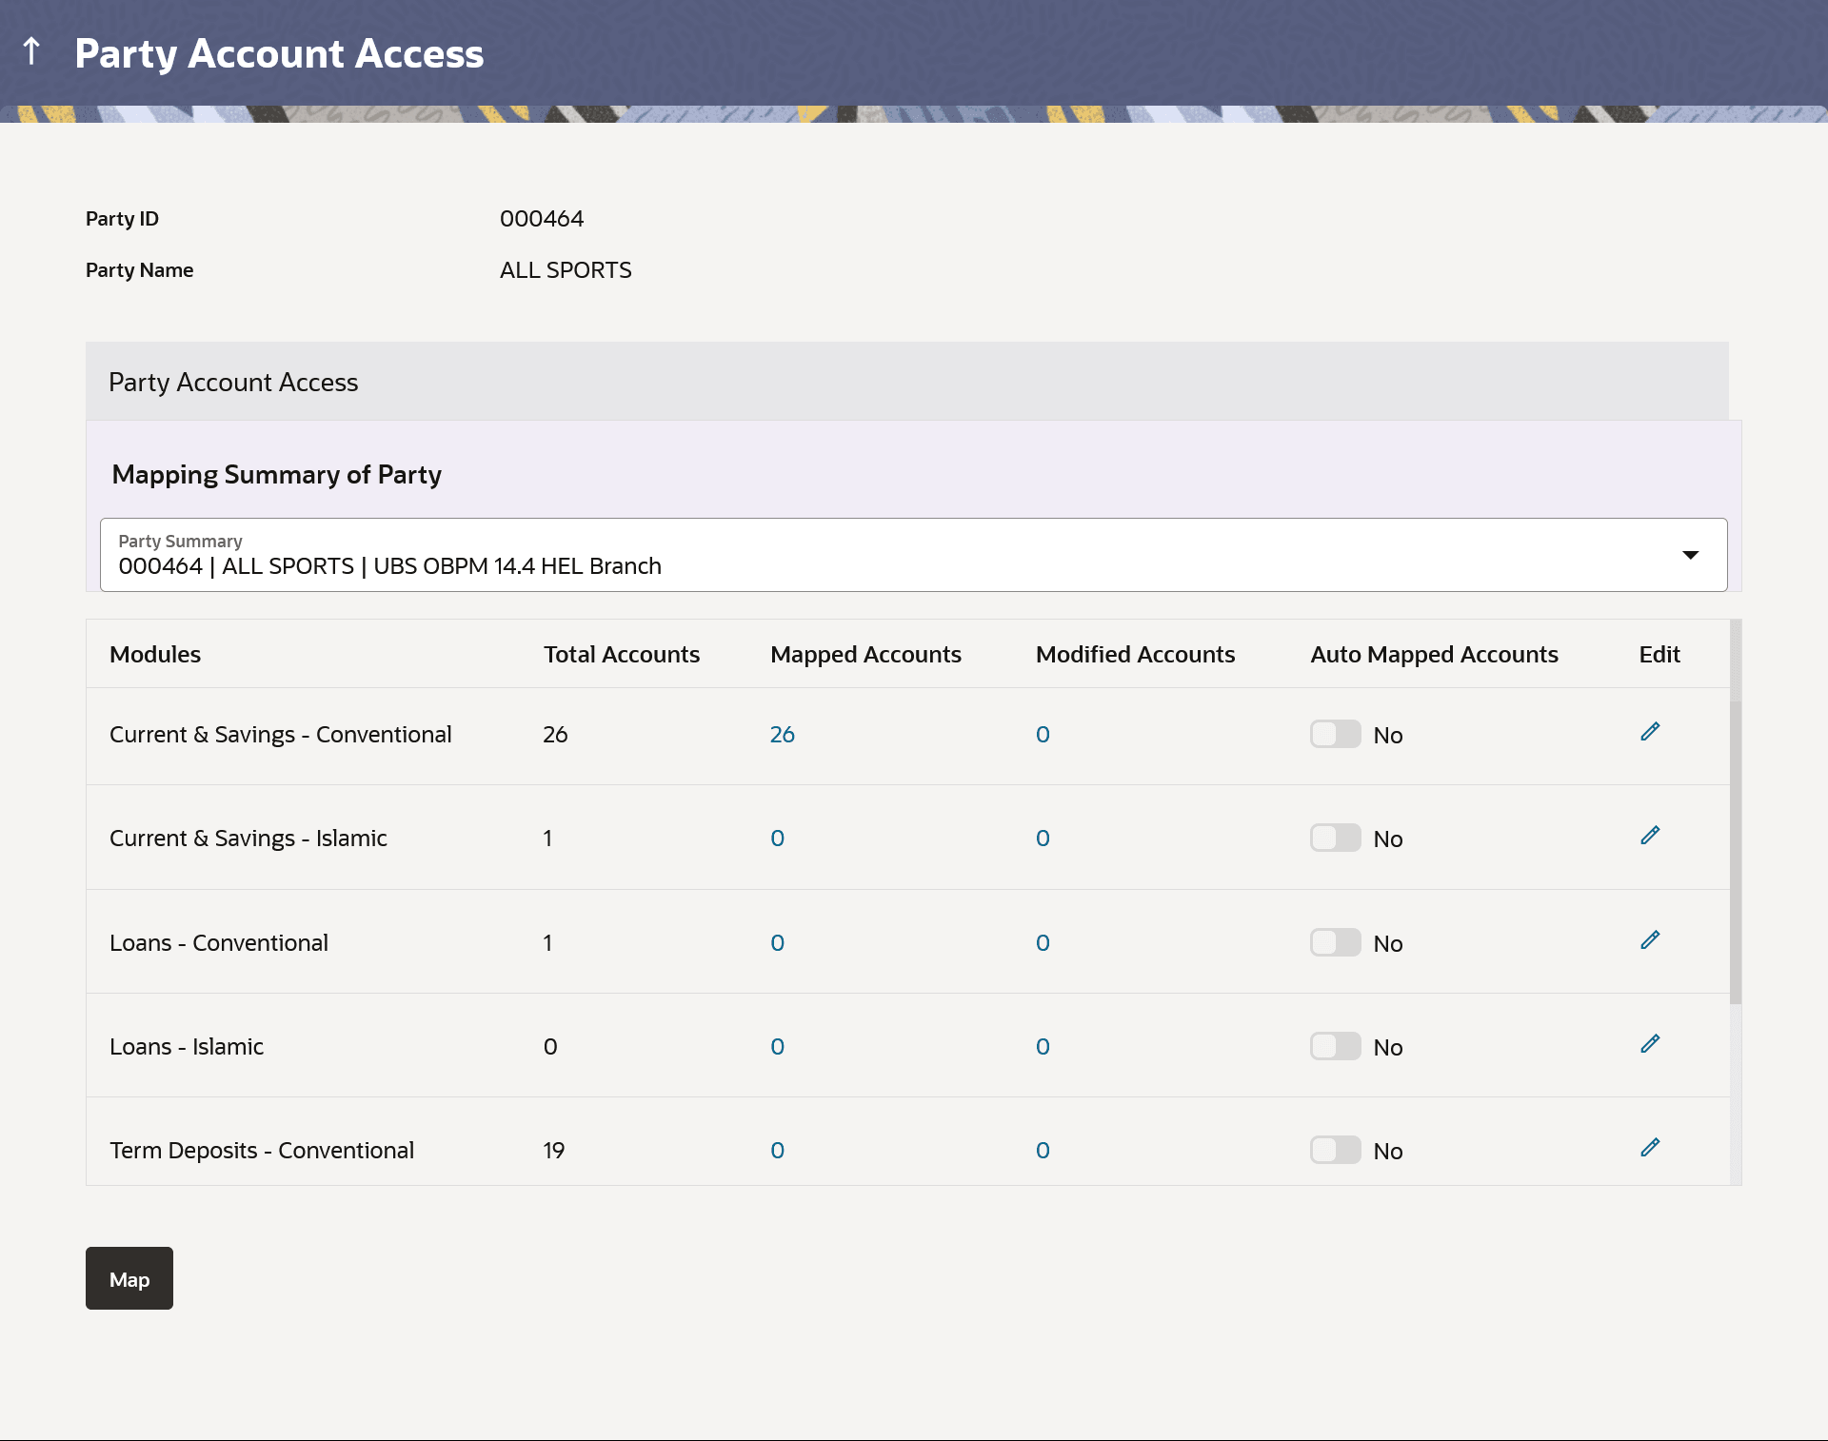Edit Current & Savings - Conventional mapping
This screenshot has width=1828, height=1441.
[1650, 732]
